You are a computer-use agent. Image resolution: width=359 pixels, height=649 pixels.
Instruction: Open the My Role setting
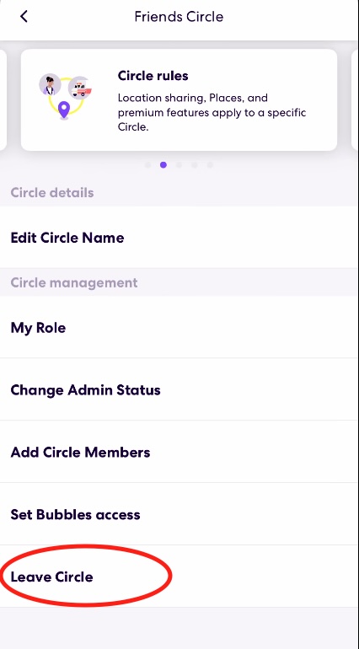(179, 328)
